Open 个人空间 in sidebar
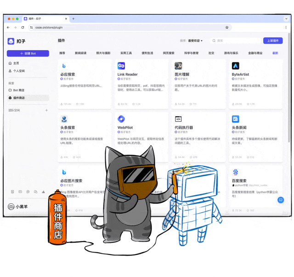 click(x=17, y=71)
